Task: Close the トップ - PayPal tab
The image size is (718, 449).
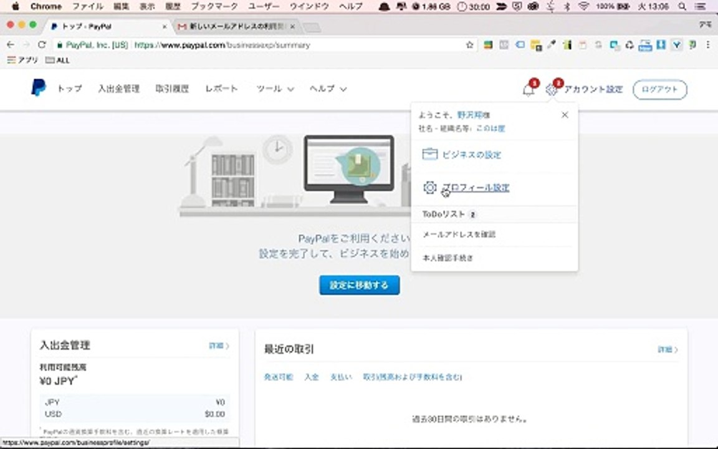Action: click(x=165, y=27)
